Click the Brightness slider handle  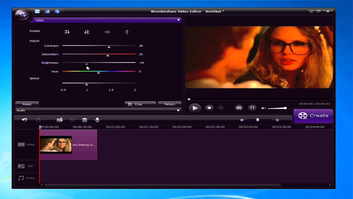(x=87, y=64)
